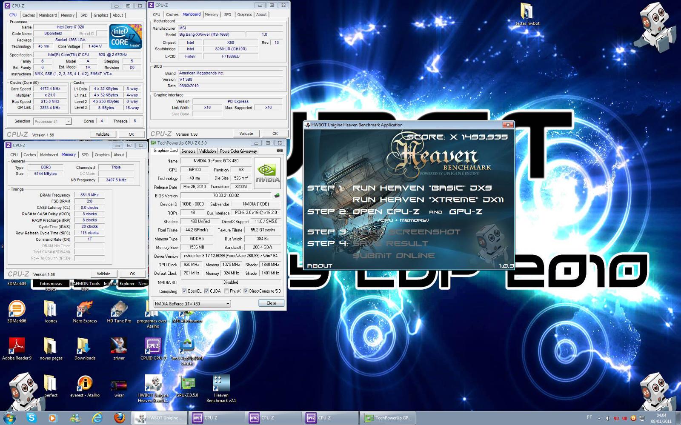Screen dimensions: 681x425
Task: Open Internet Explorer taskbar icon
Action: [97, 418]
